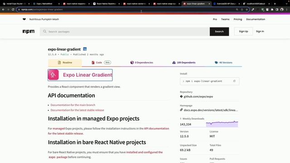Viewport: 290px width, 163px height.
Task: Toggle the browser side panel icon
Action: tap(277, 10)
